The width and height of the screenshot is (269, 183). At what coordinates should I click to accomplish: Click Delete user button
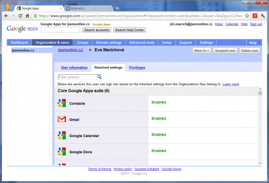coord(250,51)
